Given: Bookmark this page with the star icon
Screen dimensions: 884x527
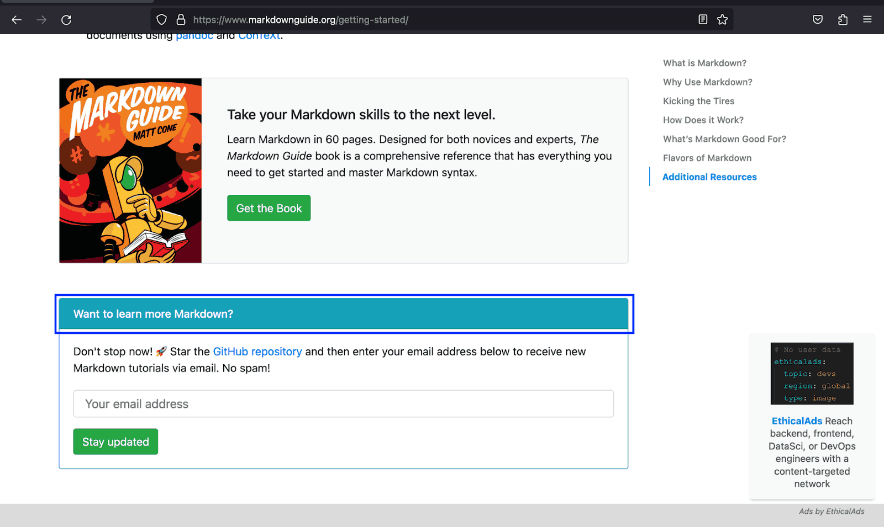Looking at the screenshot, I should coord(722,19).
